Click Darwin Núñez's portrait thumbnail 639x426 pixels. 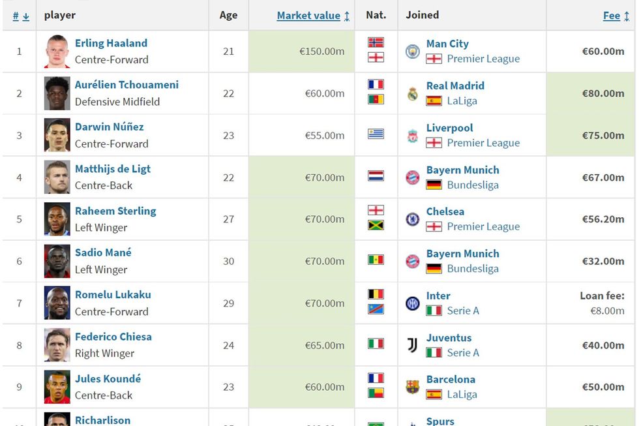coord(57,136)
